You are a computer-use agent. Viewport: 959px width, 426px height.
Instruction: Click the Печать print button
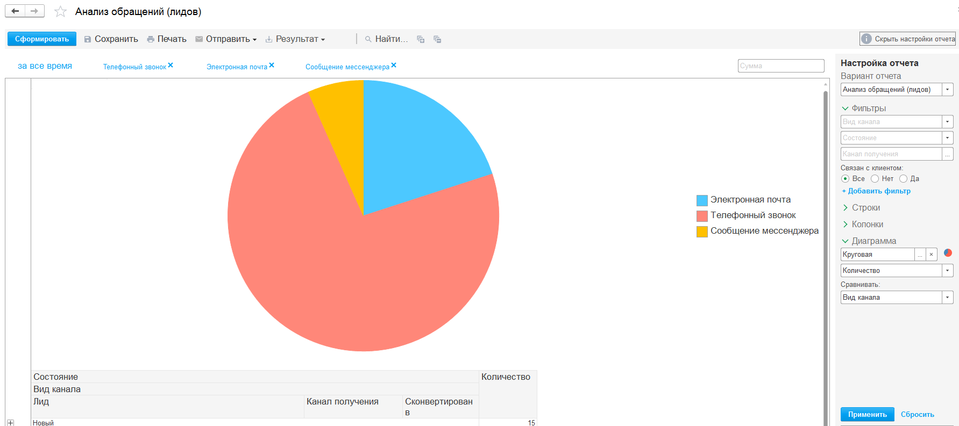(167, 39)
